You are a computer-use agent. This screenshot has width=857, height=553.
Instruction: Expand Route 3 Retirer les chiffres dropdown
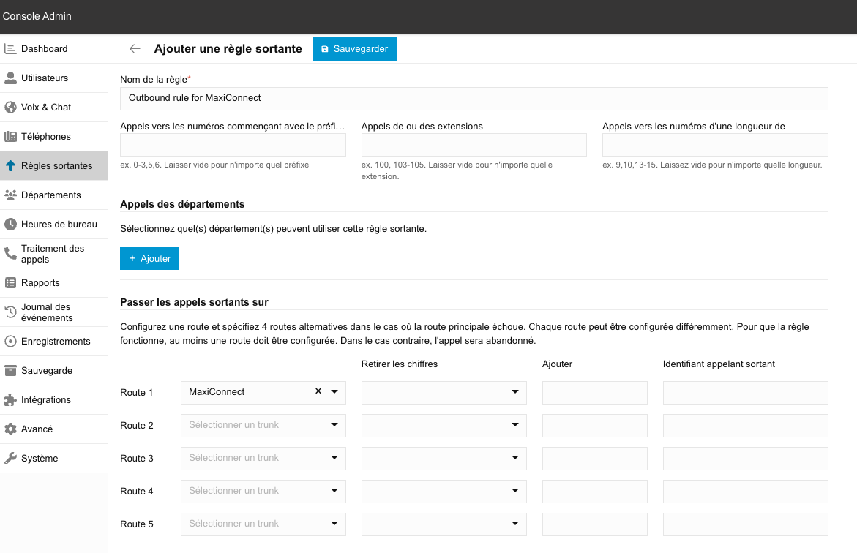point(515,459)
